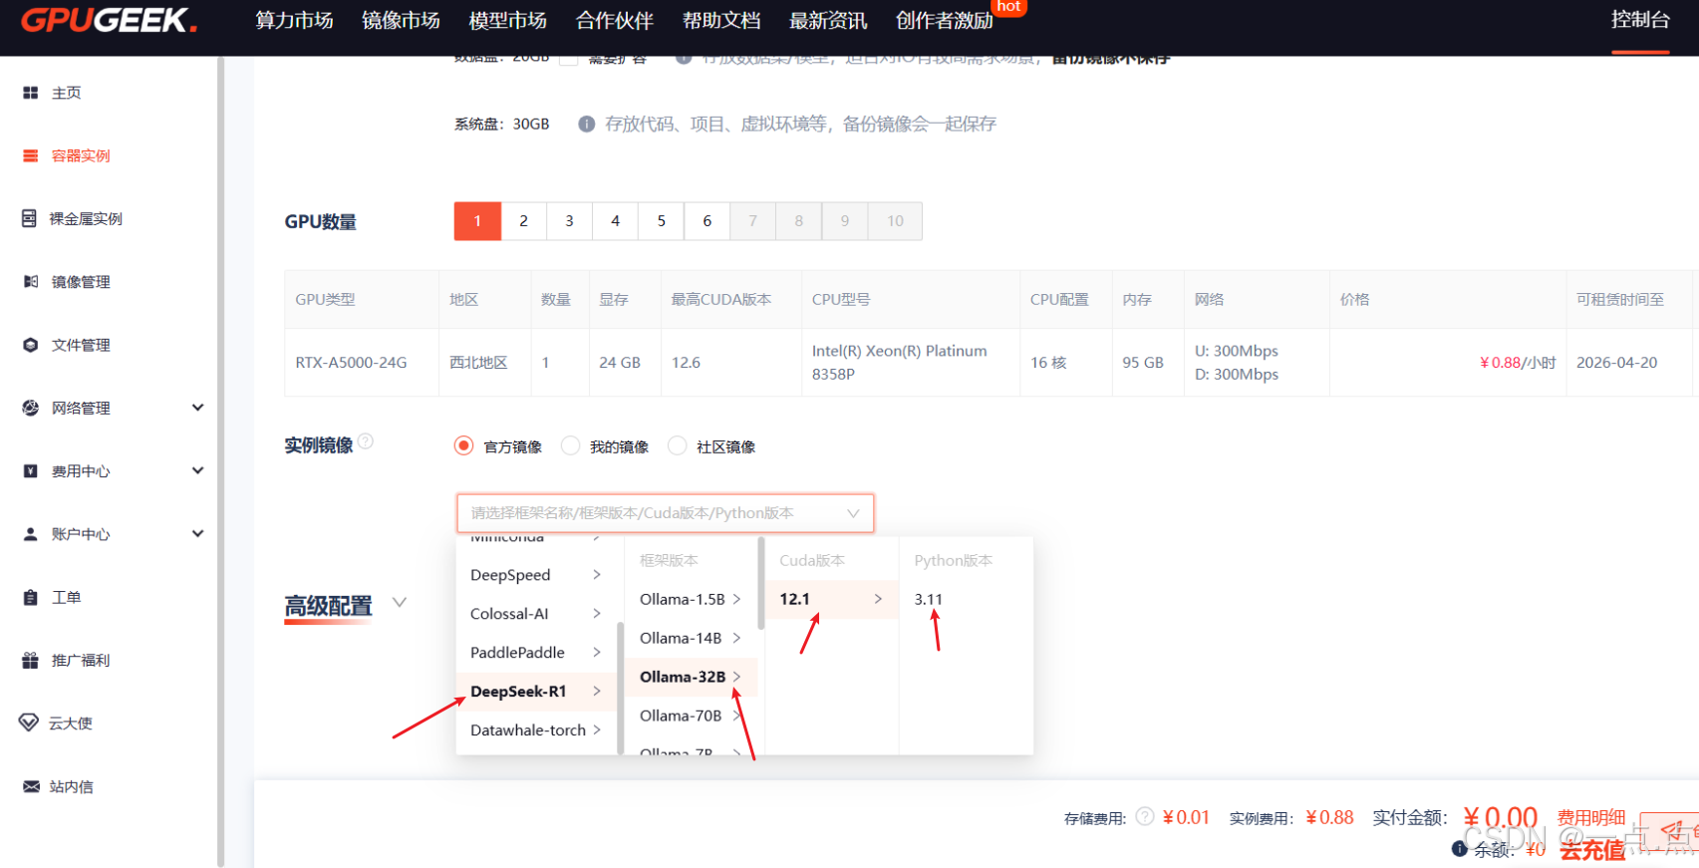Select 社区镜像 radio button
The height and width of the screenshot is (868, 1699).
[678, 446]
